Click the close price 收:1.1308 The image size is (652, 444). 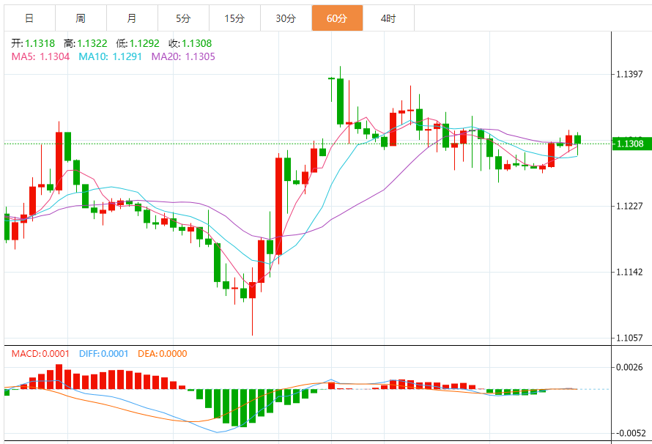tap(190, 43)
